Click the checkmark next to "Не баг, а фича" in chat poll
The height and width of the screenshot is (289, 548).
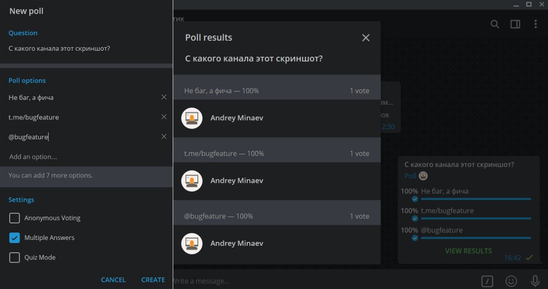[x=414, y=199]
